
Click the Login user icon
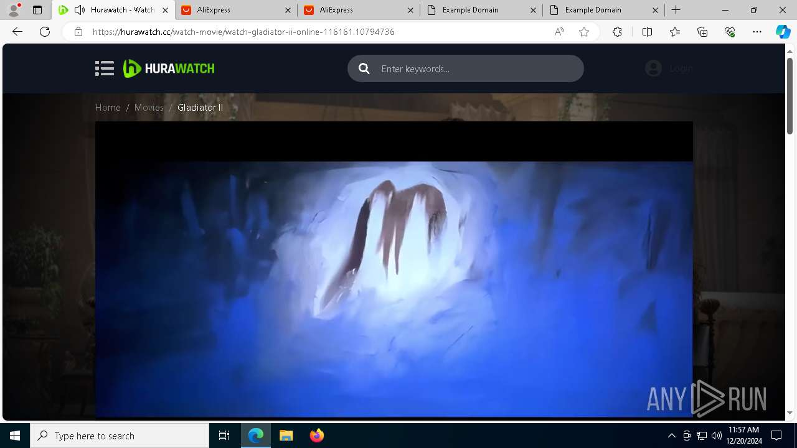pos(653,68)
